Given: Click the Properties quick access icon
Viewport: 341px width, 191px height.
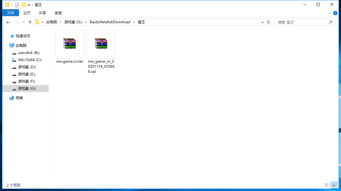Looking at the screenshot, I should [17, 5].
